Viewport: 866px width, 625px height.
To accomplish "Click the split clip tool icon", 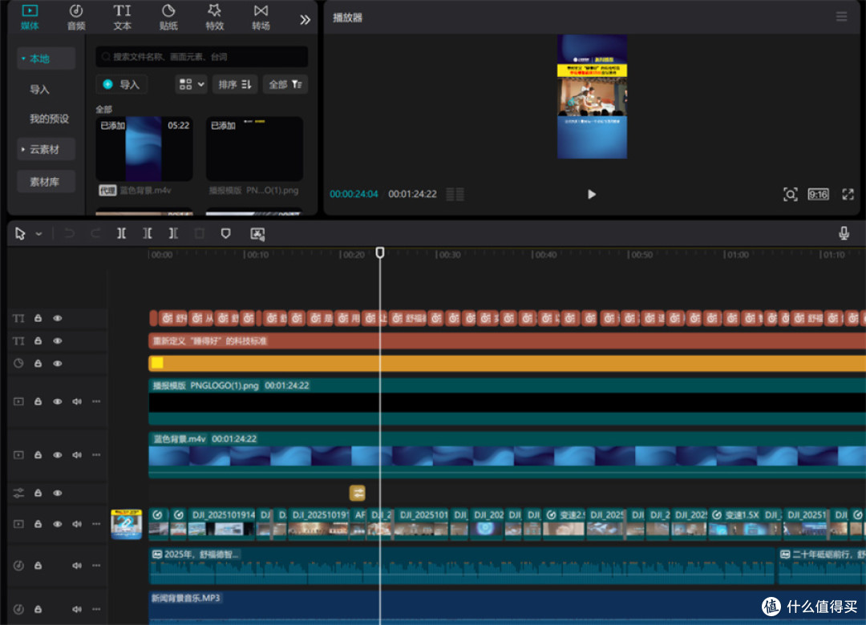I will pyautogui.click(x=121, y=233).
